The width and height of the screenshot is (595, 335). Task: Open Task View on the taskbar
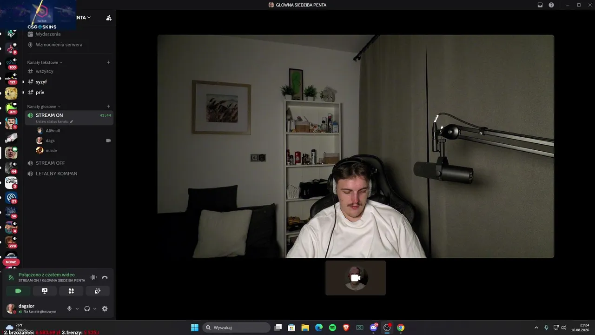coord(278,328)
